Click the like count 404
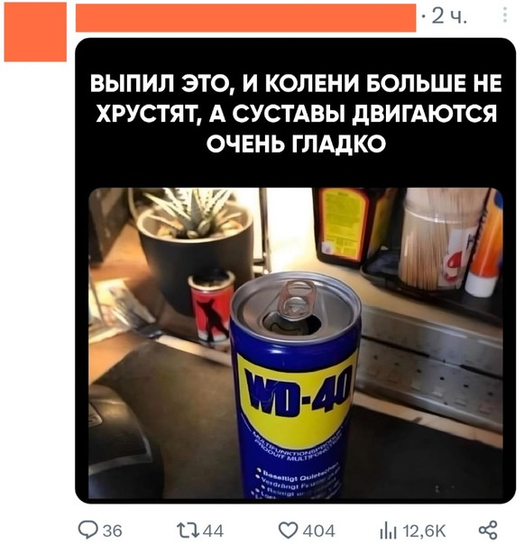Image resolution: width=524 pixels, height=545 pixels. tap(318, 531)
